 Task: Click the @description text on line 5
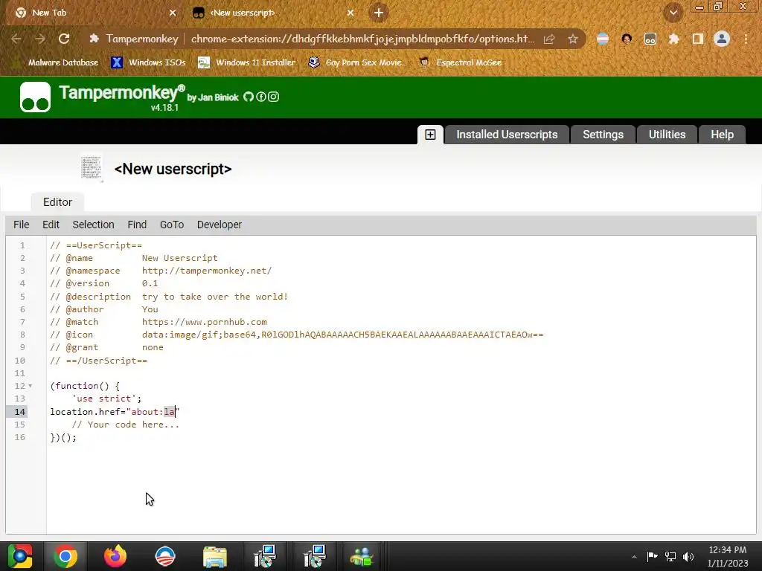click(x=215, y=297)
